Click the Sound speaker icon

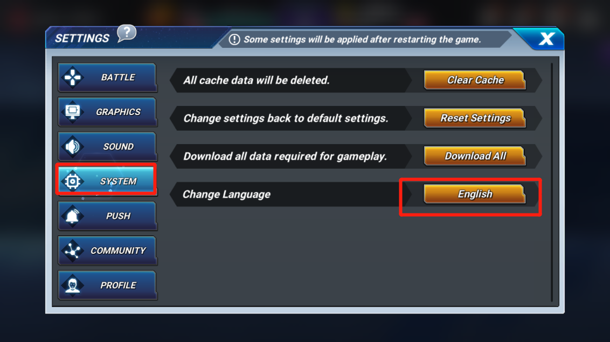coord(72,146)
